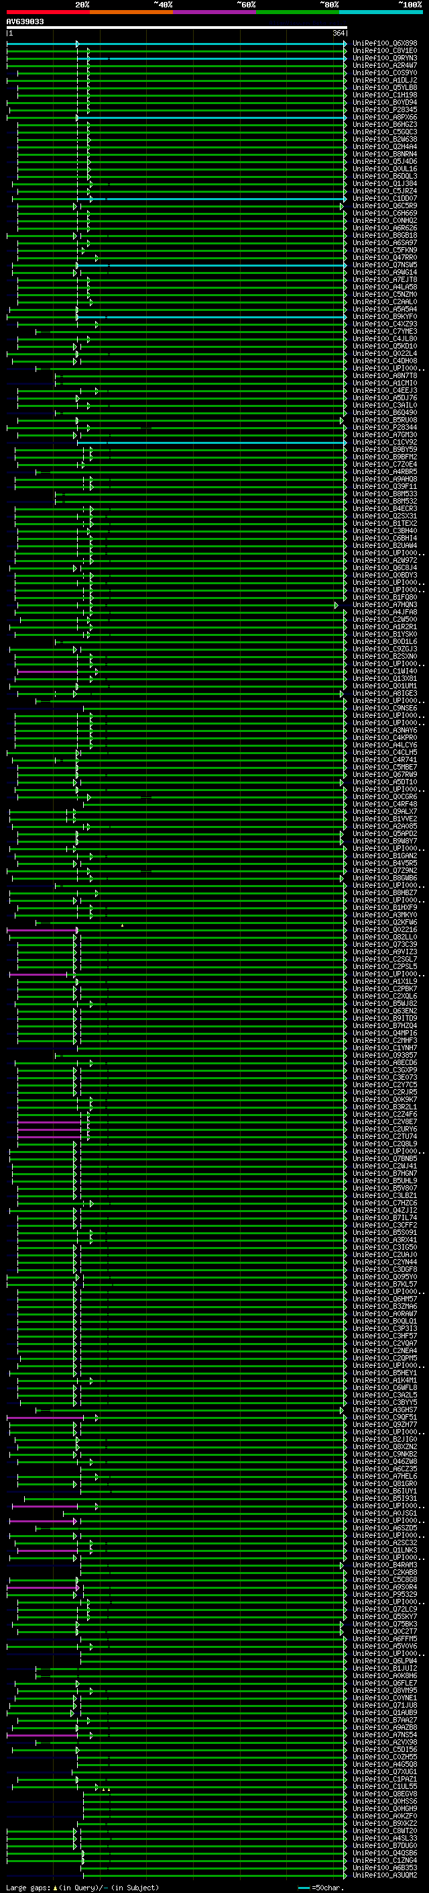Image resolution: width=429 pixels, height=1893 pixels.
Task: Select the UniRef100_Q8VM95 label
Action: 385,1691
